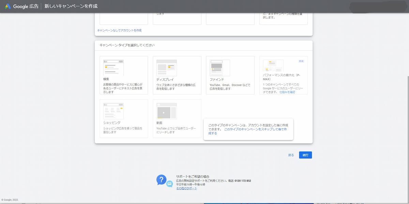Open the その他のサポート link
Image resolution: width=409 pixels, height=204 pixels.
pyautogui.click(x=186, y=188)
